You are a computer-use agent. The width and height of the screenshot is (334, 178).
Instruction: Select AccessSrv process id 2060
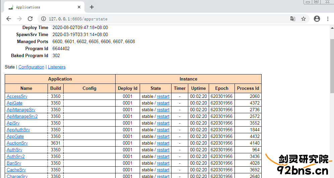[x=255, y=96]
